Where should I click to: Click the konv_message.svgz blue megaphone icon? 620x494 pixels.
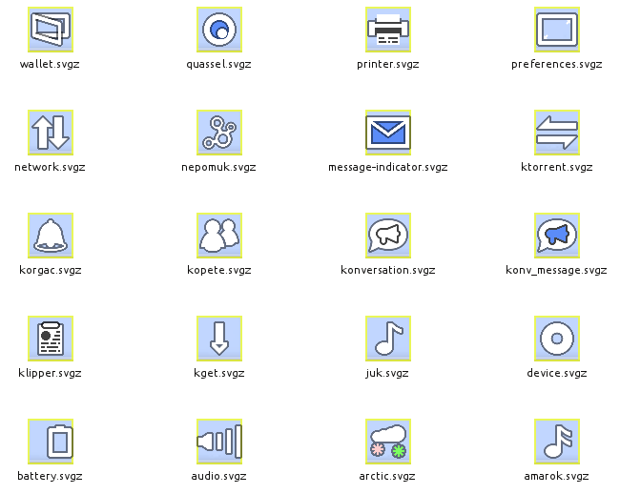point(557,236)
